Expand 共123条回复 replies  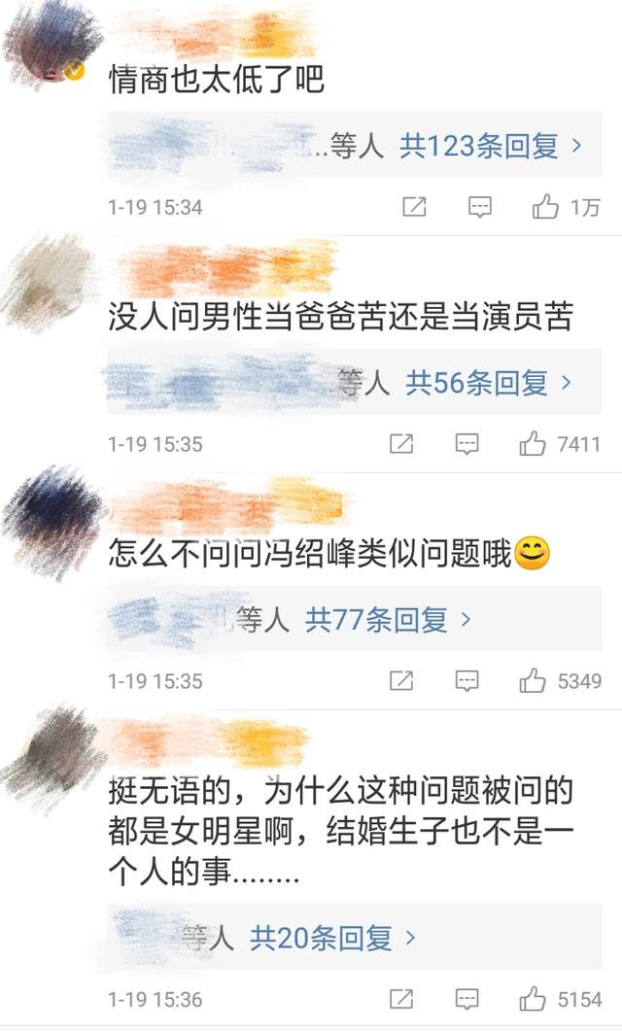[x=491, y=146]
